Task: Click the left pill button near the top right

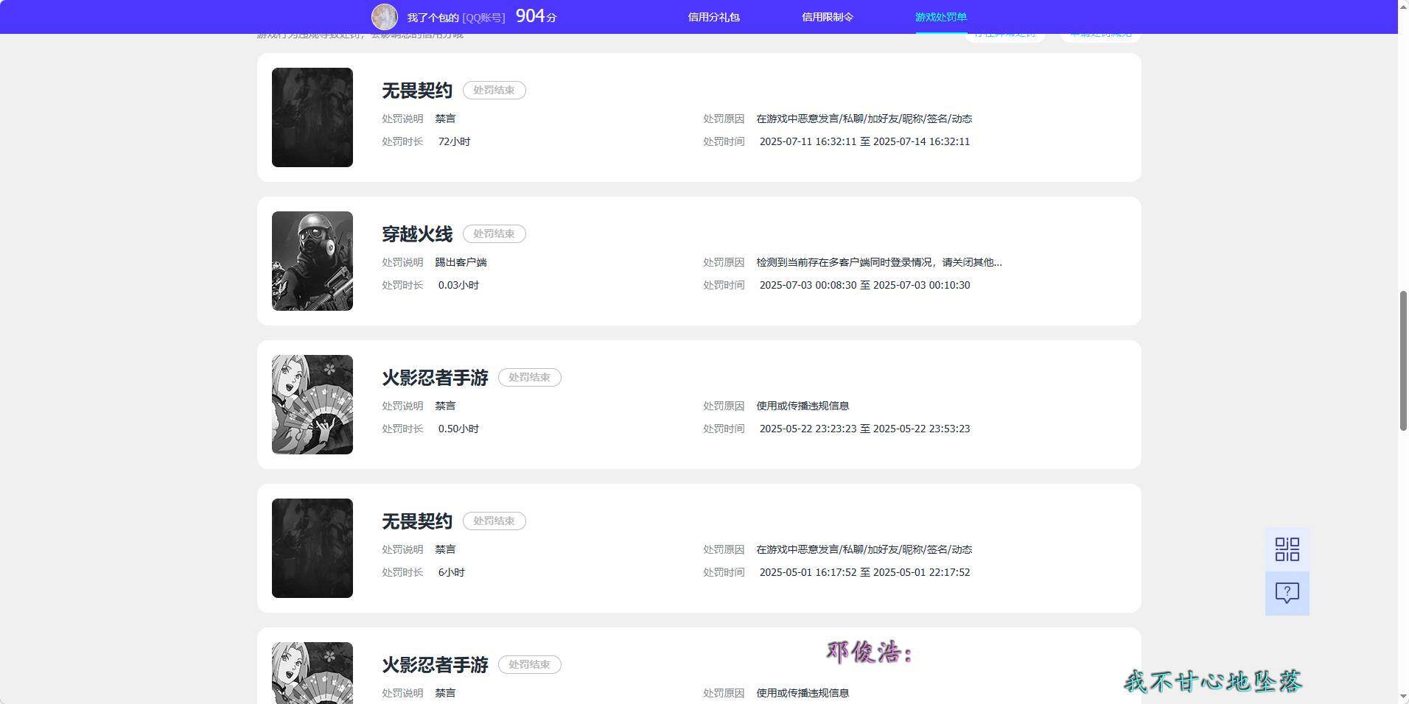Action: click(x=1005, y=32)
